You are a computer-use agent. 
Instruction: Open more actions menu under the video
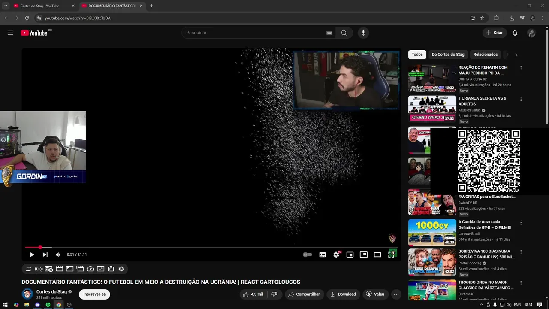396,294
